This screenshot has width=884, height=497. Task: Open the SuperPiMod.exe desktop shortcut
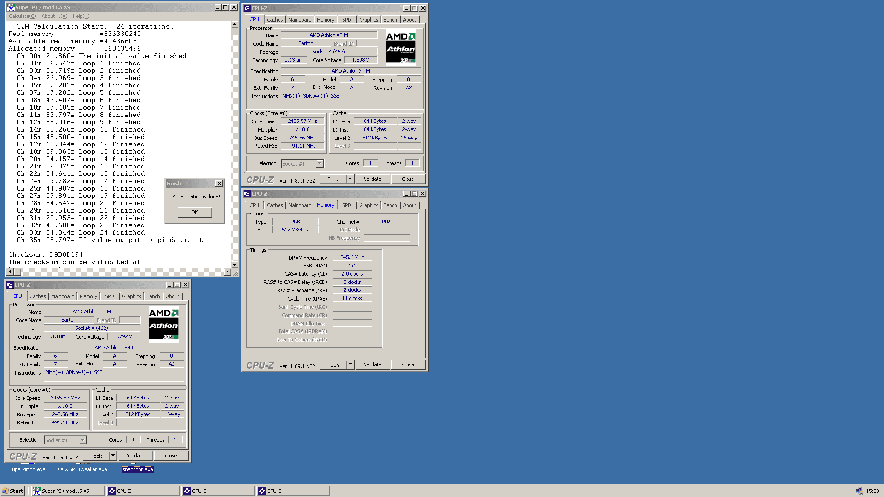[27, 469]
